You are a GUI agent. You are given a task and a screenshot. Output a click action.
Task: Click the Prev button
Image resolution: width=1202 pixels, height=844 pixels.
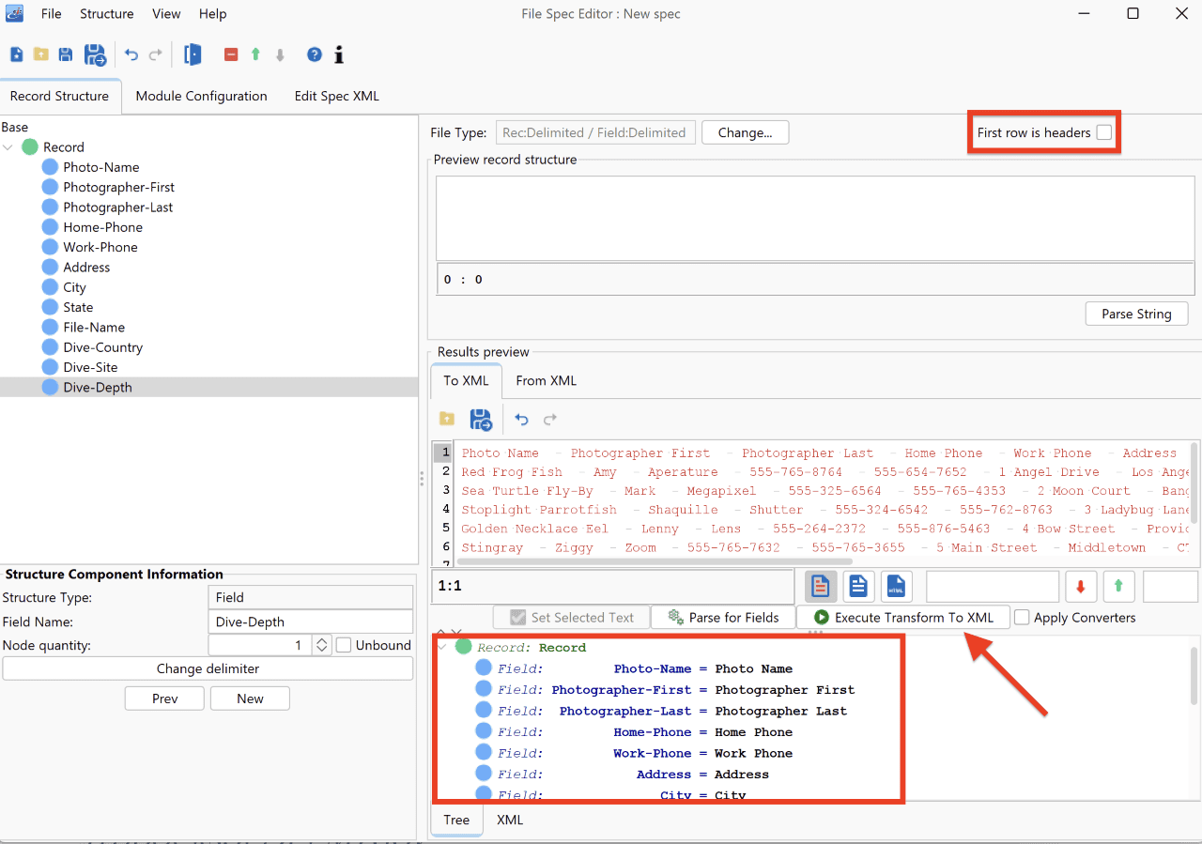[164, 698]
